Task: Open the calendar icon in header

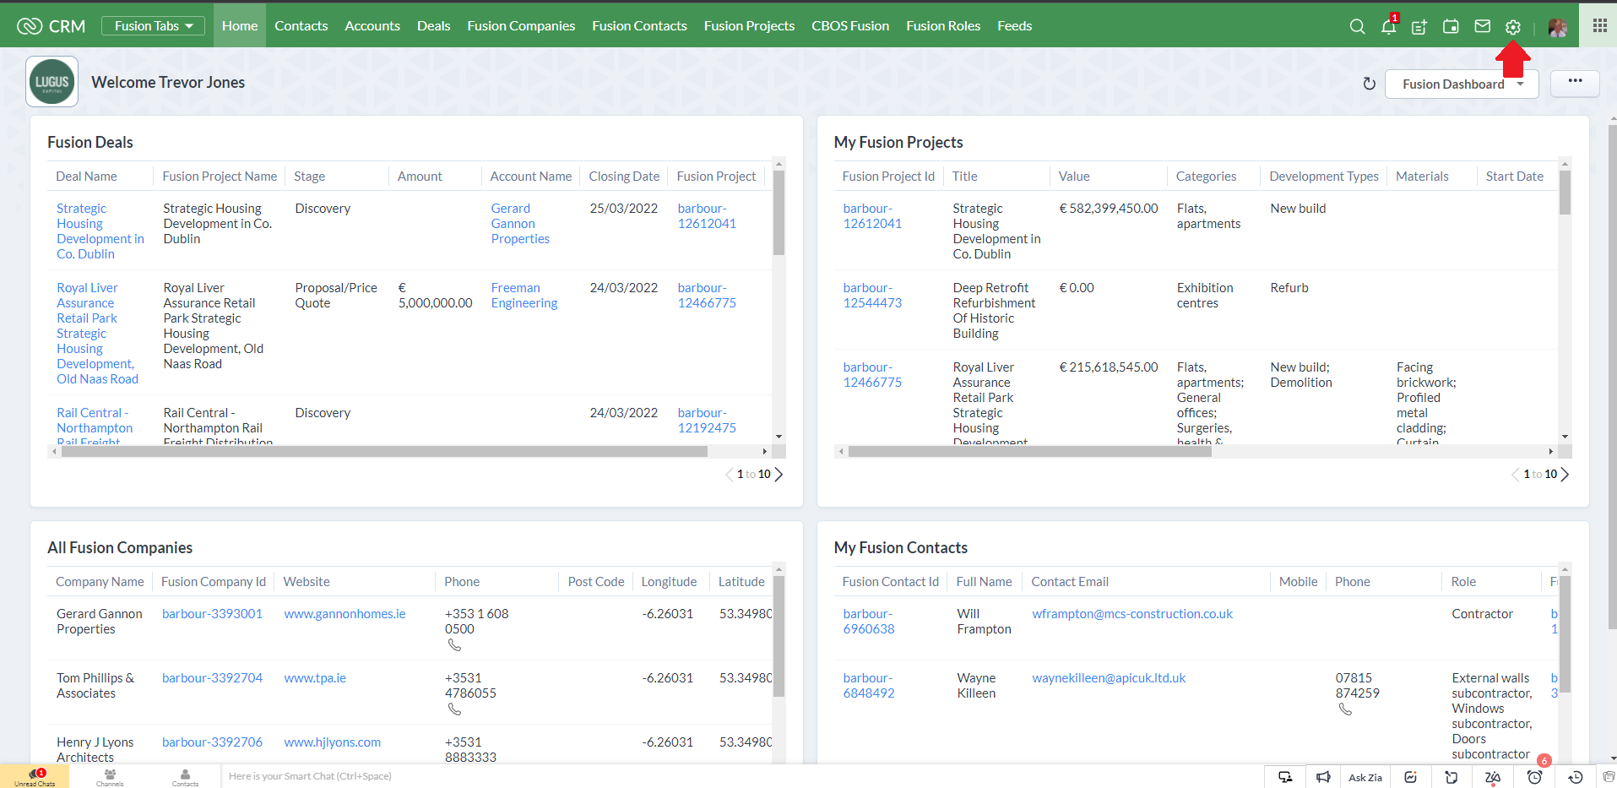Action: coord(1451,26)
